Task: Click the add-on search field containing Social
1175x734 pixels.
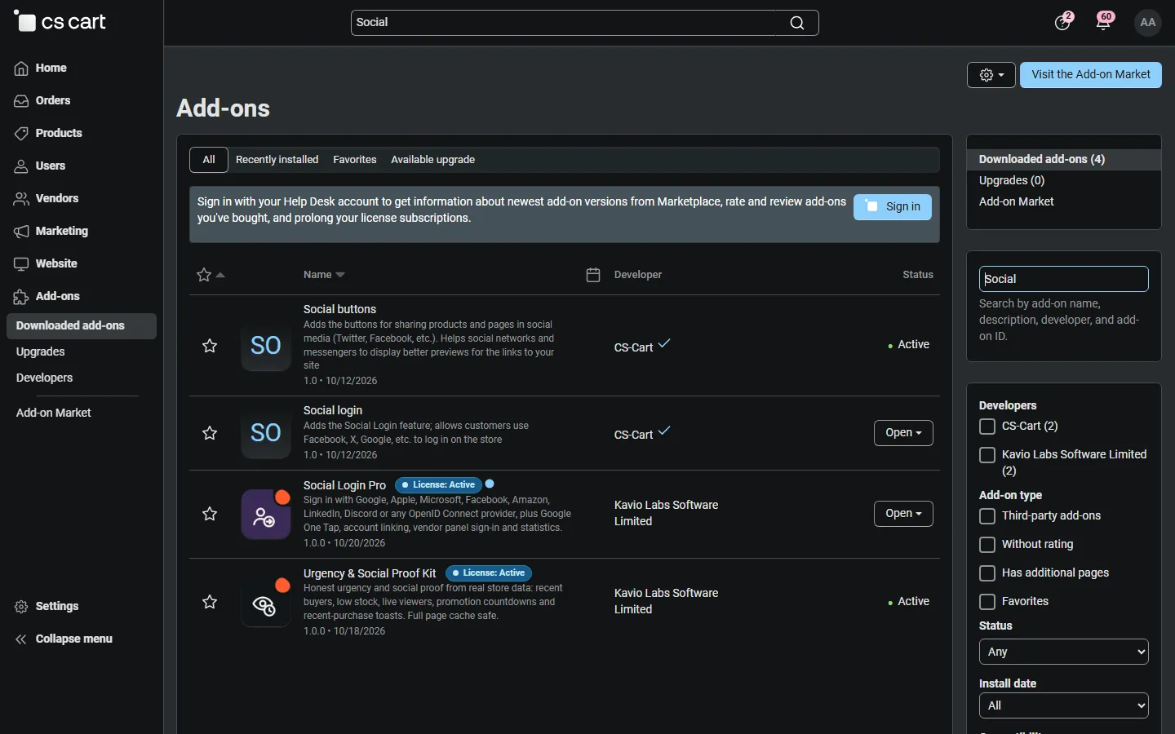Action: 1064,279
